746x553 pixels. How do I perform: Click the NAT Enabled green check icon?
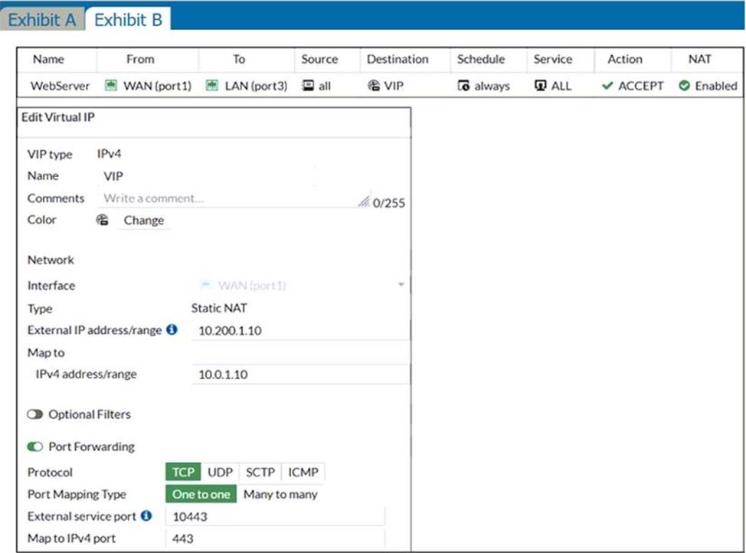click(x=684, y=87)
